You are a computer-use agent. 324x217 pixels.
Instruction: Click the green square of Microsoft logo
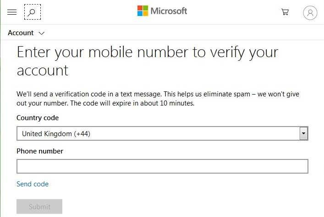(x=146, y=8)
